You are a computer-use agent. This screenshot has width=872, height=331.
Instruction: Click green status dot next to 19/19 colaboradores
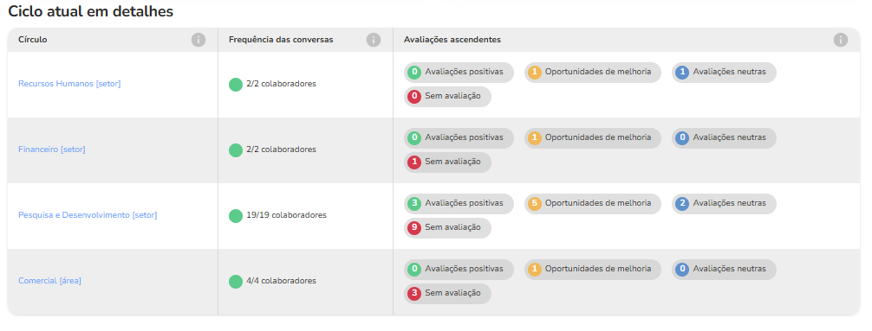(236, 216)
